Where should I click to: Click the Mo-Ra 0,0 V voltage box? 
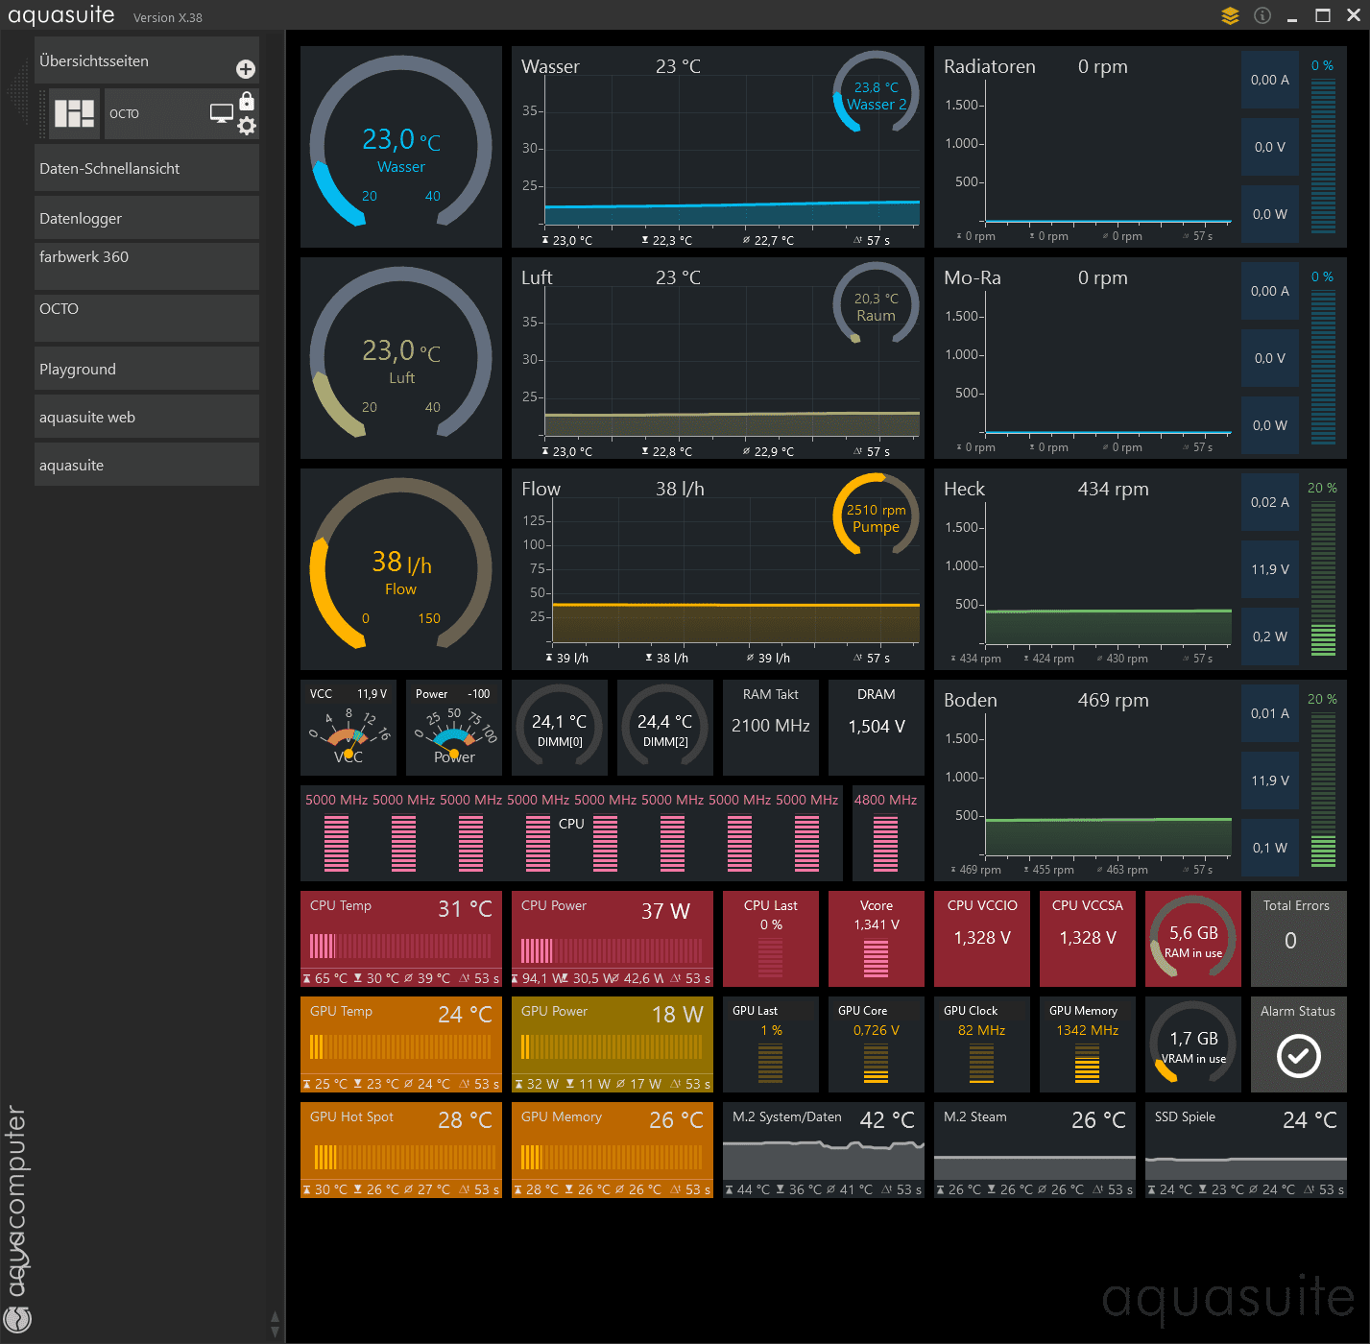pos(1270,358)
